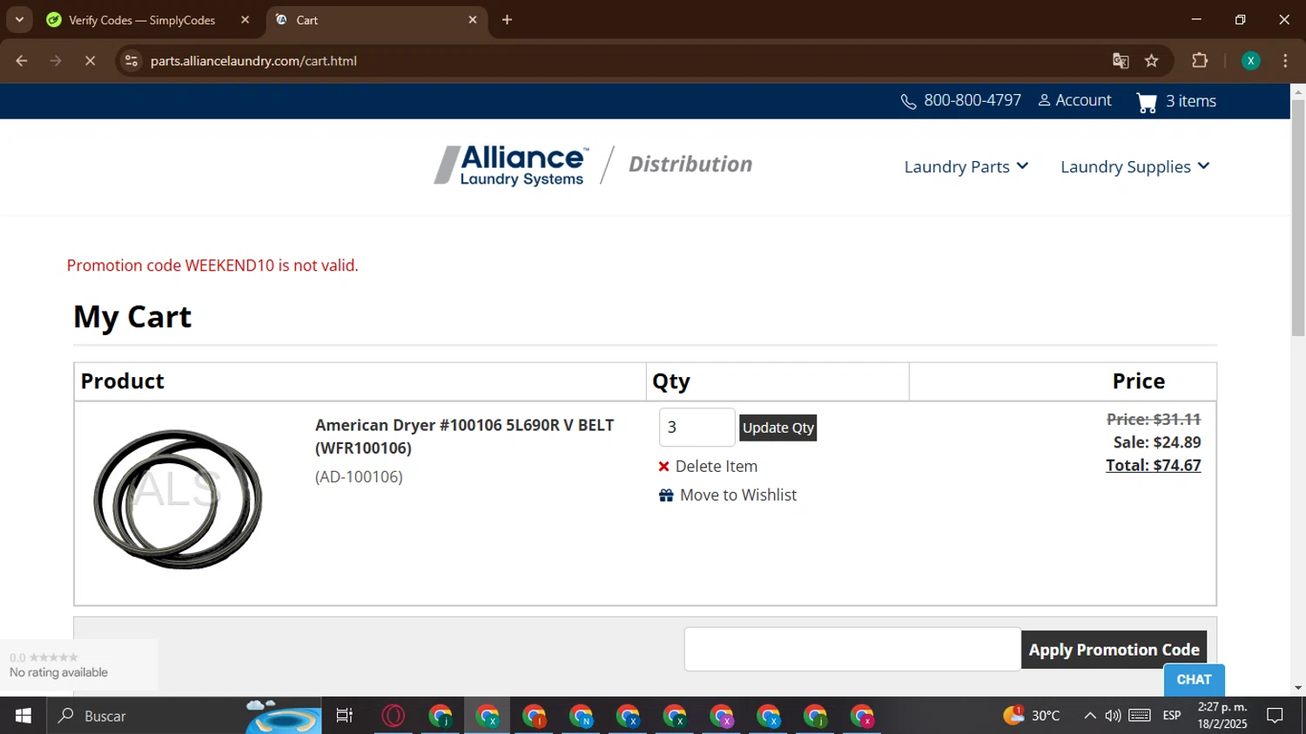1306x734 pixels.
Task: Click the touch keyboard tray icon
Action: (1140, 716)
